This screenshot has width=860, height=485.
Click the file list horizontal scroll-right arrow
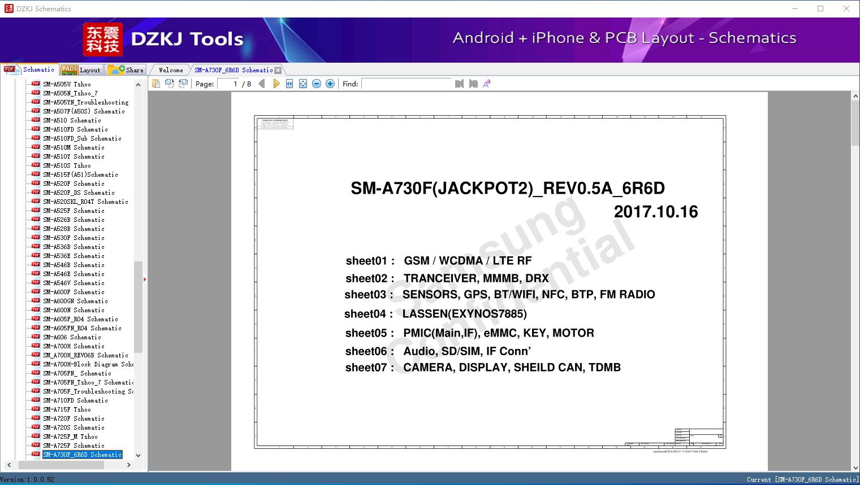point(129,465)
